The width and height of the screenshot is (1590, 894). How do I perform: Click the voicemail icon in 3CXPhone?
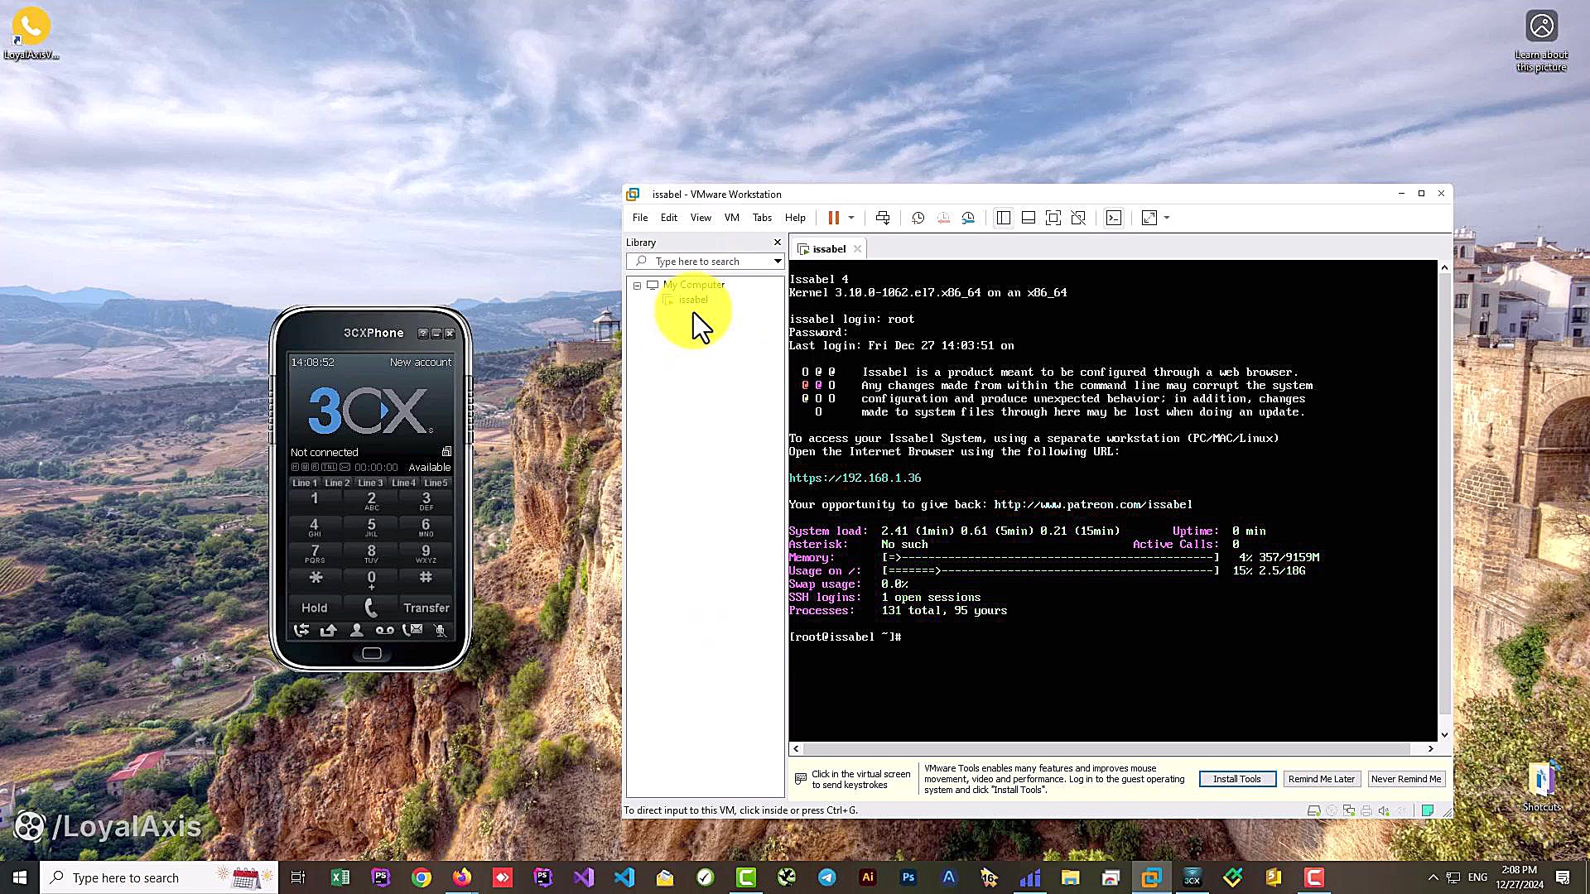click(385, 630)
